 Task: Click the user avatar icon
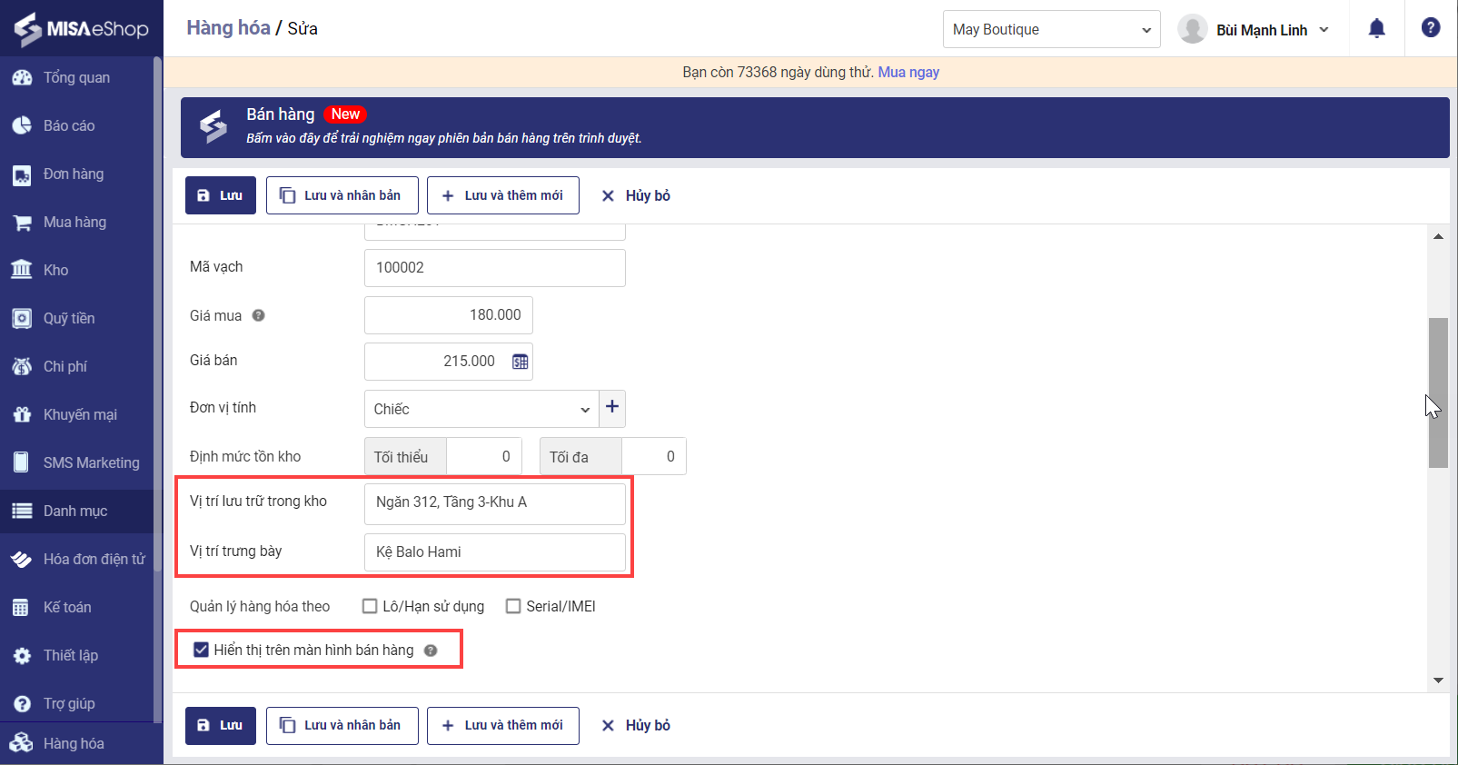tap(1192, 29)
